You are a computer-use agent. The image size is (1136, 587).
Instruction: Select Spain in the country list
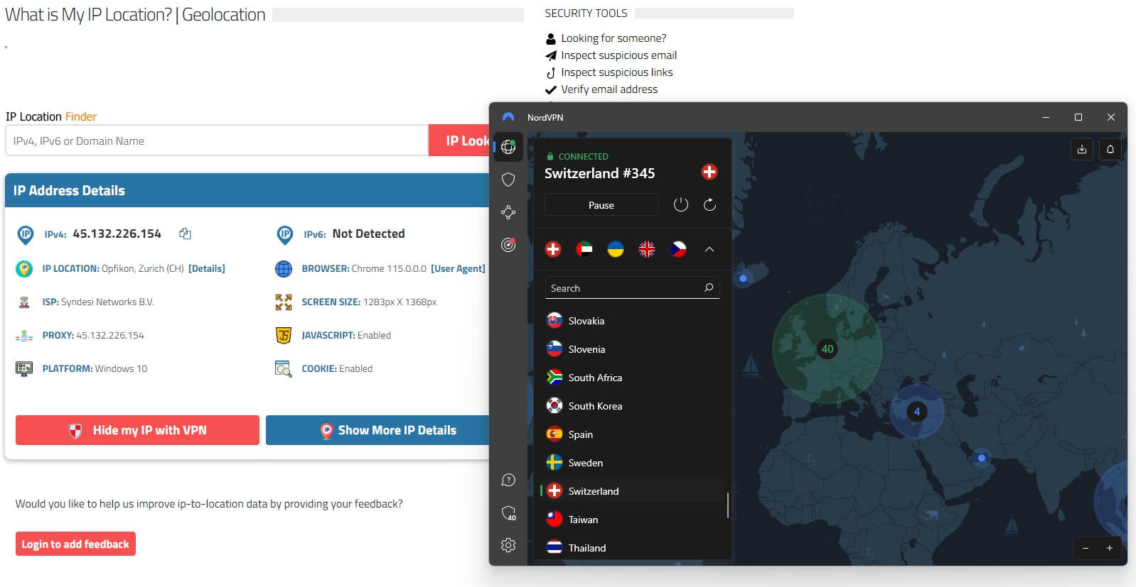point(632,434)
